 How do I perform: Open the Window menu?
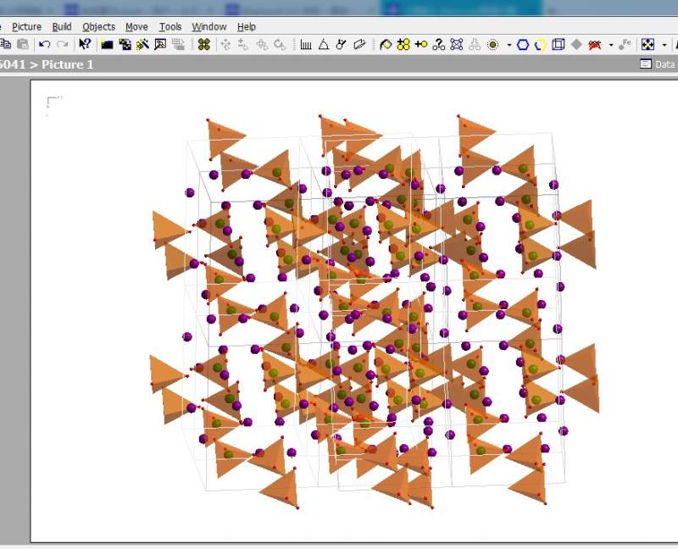pyautogui.click(x=209, y=27)
